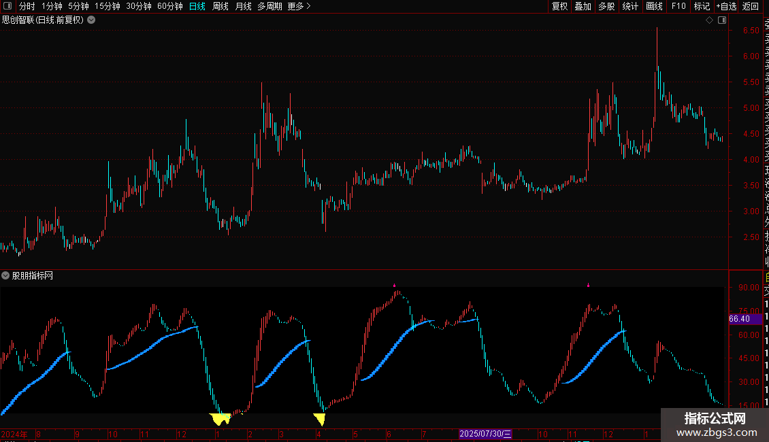
Task: Switch to the 分时 chart tab
Action: [27, 6]
